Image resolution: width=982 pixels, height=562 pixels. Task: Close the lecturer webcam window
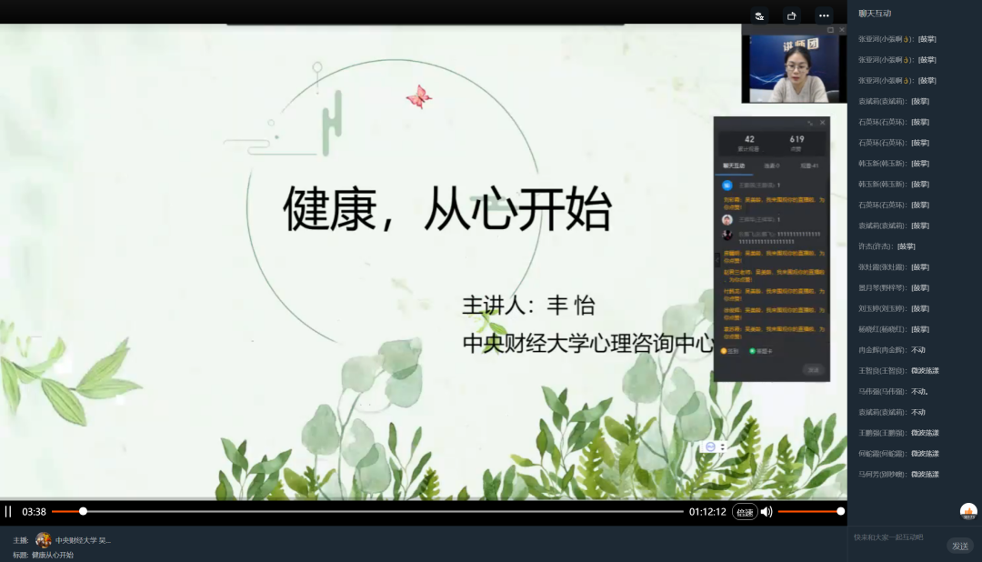842,30
